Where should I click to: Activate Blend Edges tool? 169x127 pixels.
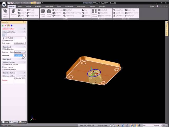point(43,13)
